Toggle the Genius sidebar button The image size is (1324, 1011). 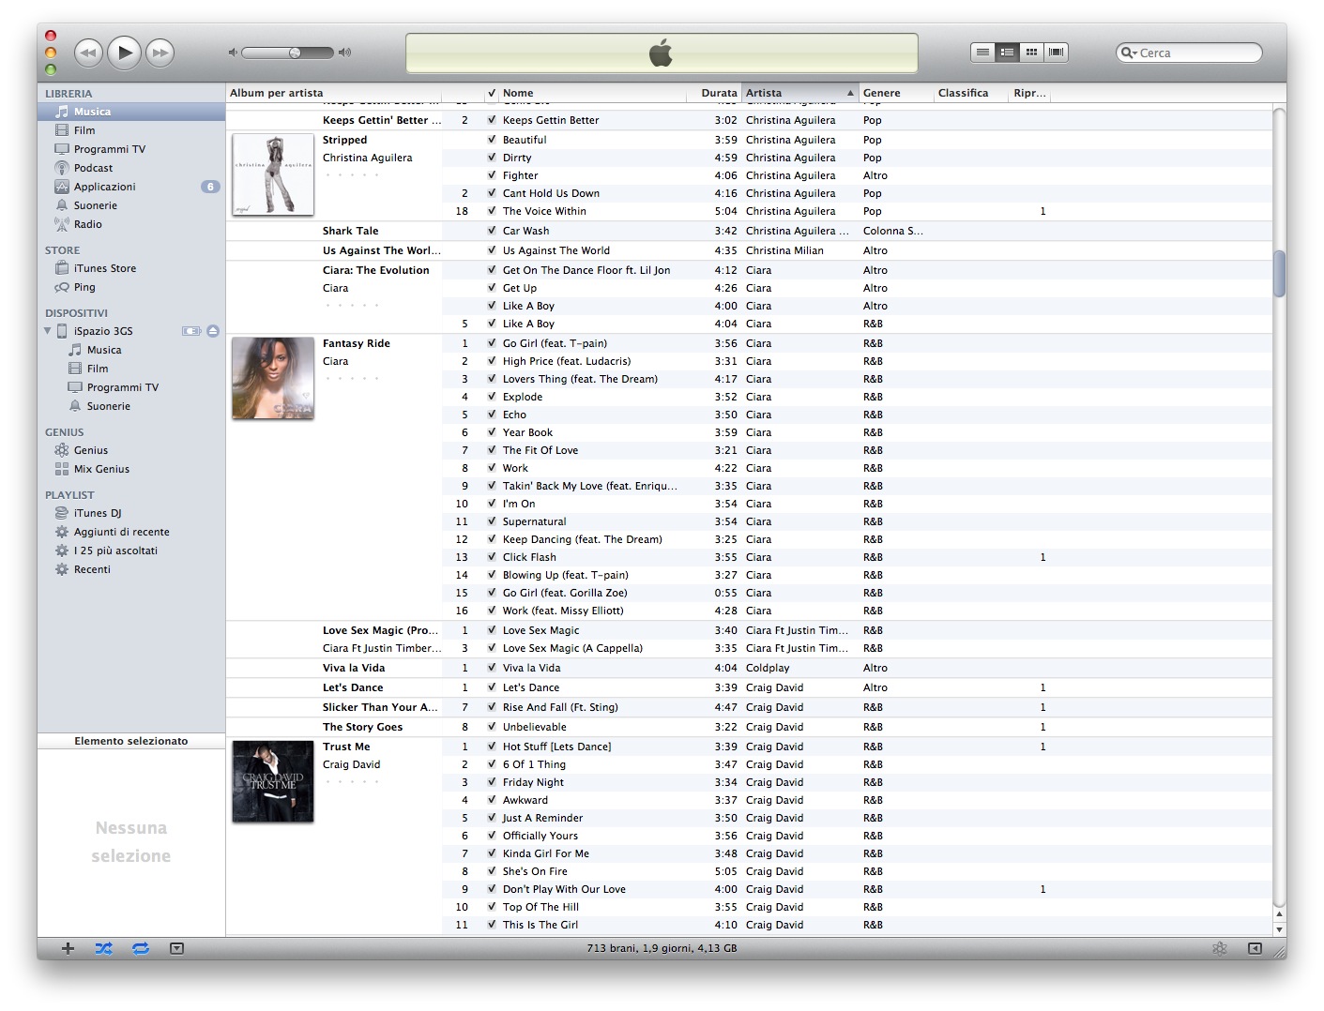[1255, 948]
